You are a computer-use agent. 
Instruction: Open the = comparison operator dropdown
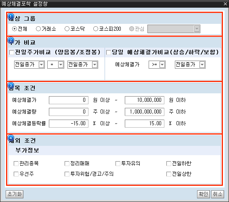click(x=56, y=65)
